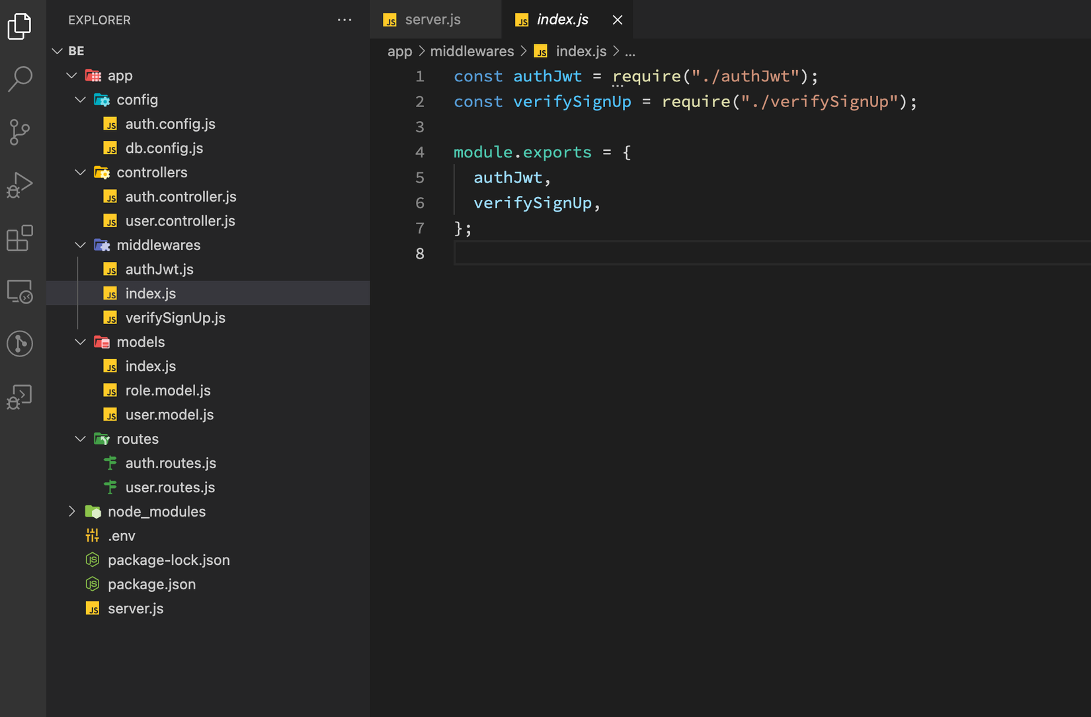Open verifySignUp.js file
The image size is (1091, 717).
tap(208, 317)
